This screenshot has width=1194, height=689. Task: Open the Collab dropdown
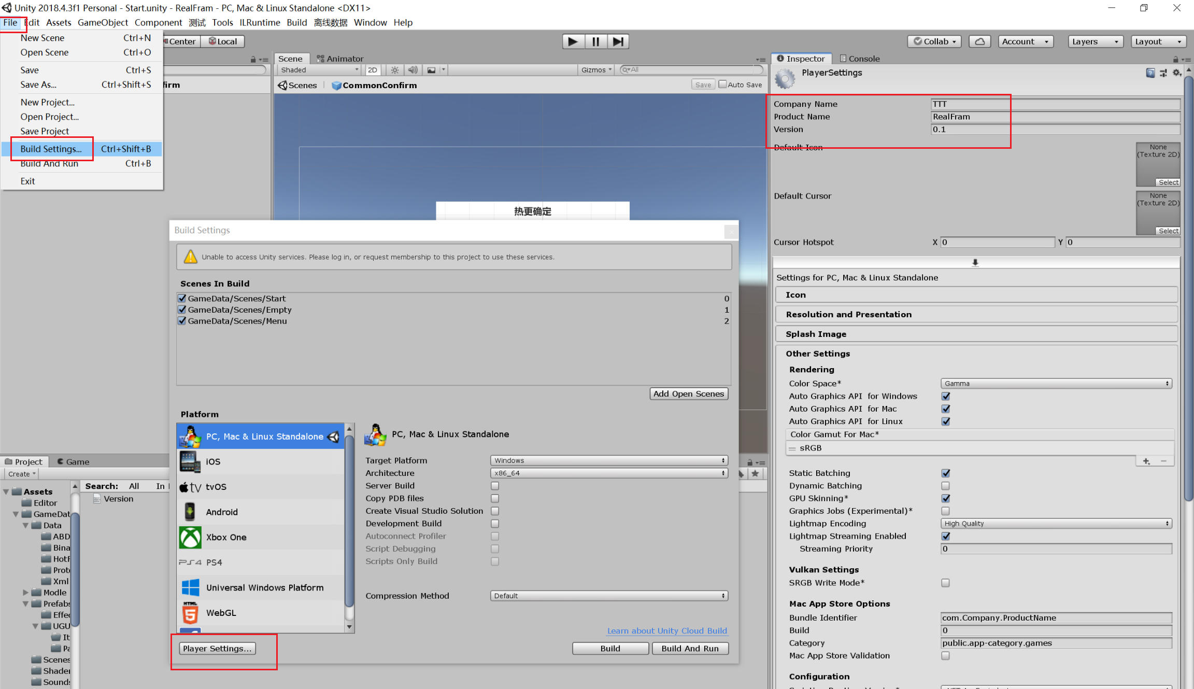[934, 41]
